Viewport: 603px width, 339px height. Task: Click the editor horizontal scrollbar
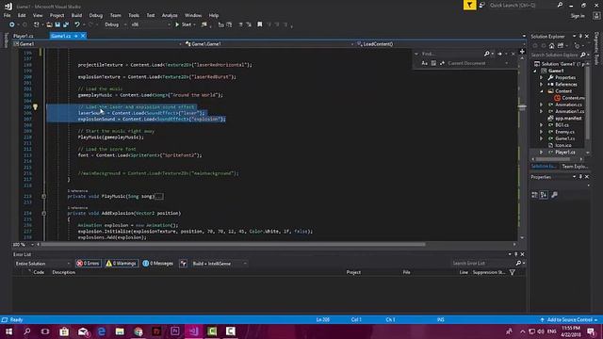233,245
